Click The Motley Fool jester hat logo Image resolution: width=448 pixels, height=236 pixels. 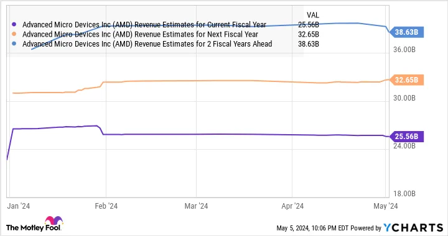[54, 220]
